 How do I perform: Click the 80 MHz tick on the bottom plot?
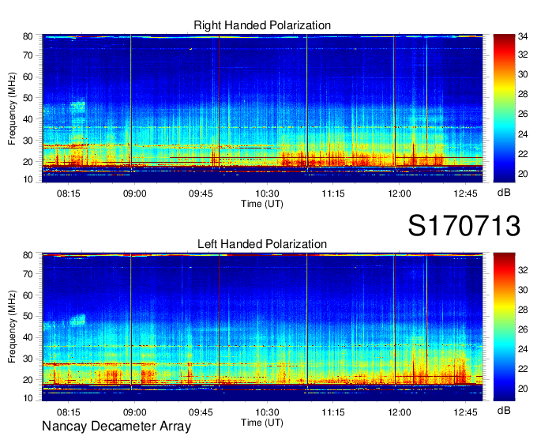pyautogui.click(x=28, y=255)
